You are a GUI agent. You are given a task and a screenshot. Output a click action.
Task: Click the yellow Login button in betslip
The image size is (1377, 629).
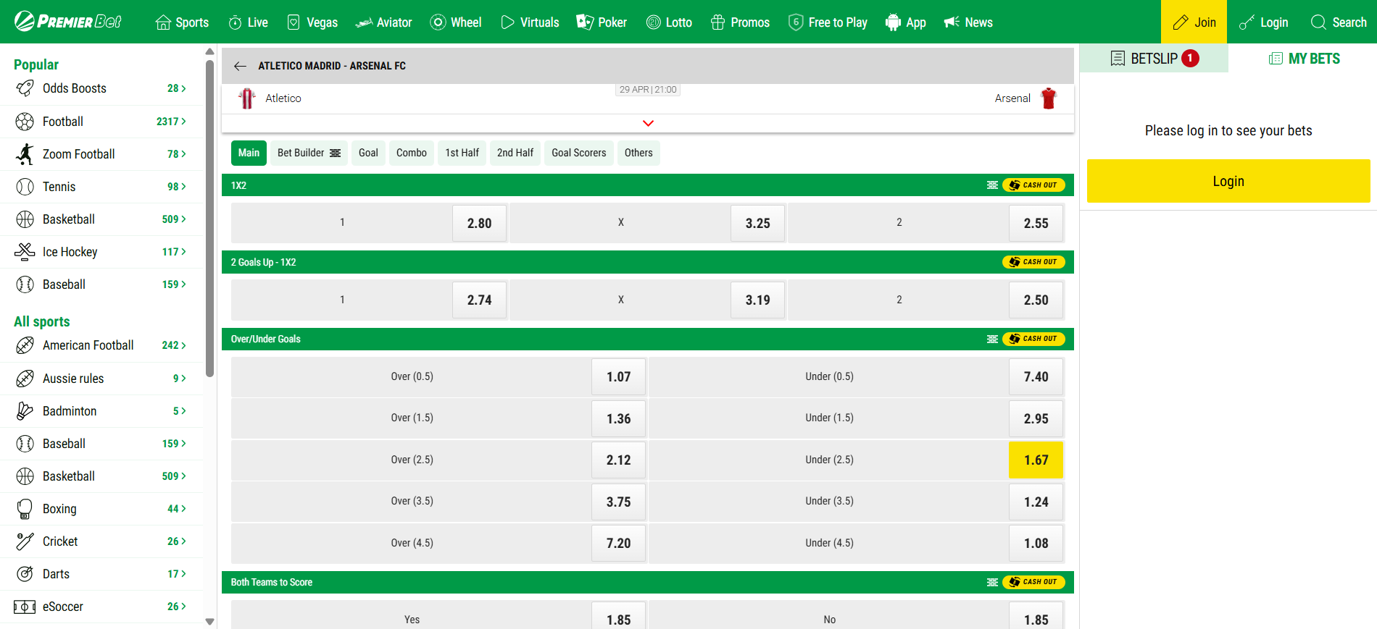[x=1228, y=181]
